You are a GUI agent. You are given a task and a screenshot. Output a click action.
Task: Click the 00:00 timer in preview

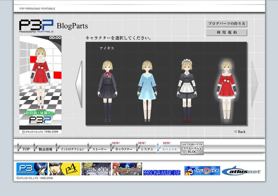55,38
